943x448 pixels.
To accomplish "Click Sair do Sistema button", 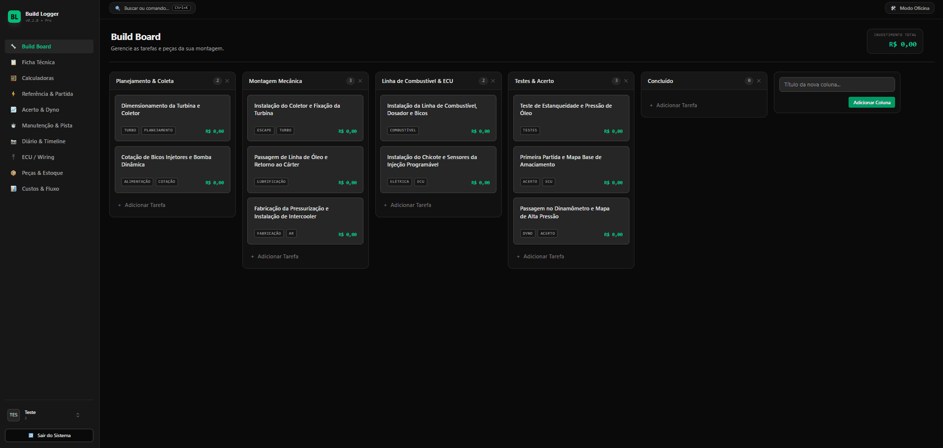I will 49,435.
